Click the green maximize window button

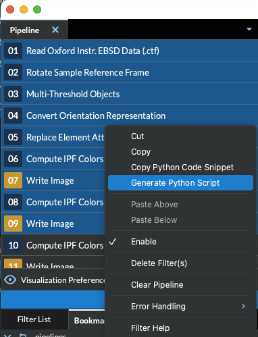(37, 9)
